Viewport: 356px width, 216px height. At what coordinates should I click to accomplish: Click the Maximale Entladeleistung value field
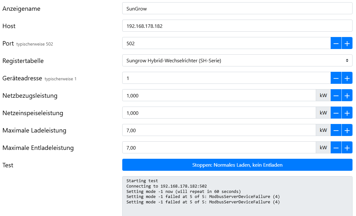coord(219,148)
